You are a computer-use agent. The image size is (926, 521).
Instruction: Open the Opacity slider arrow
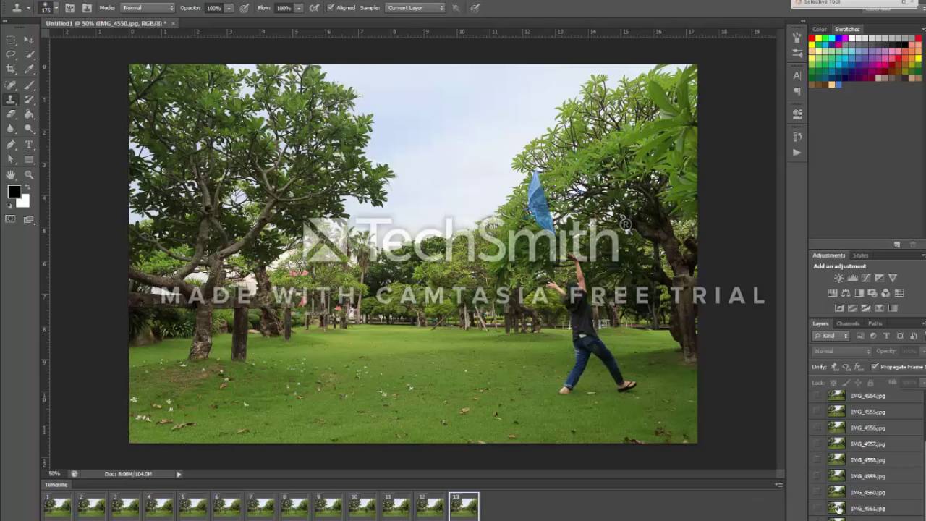(229, 7)
